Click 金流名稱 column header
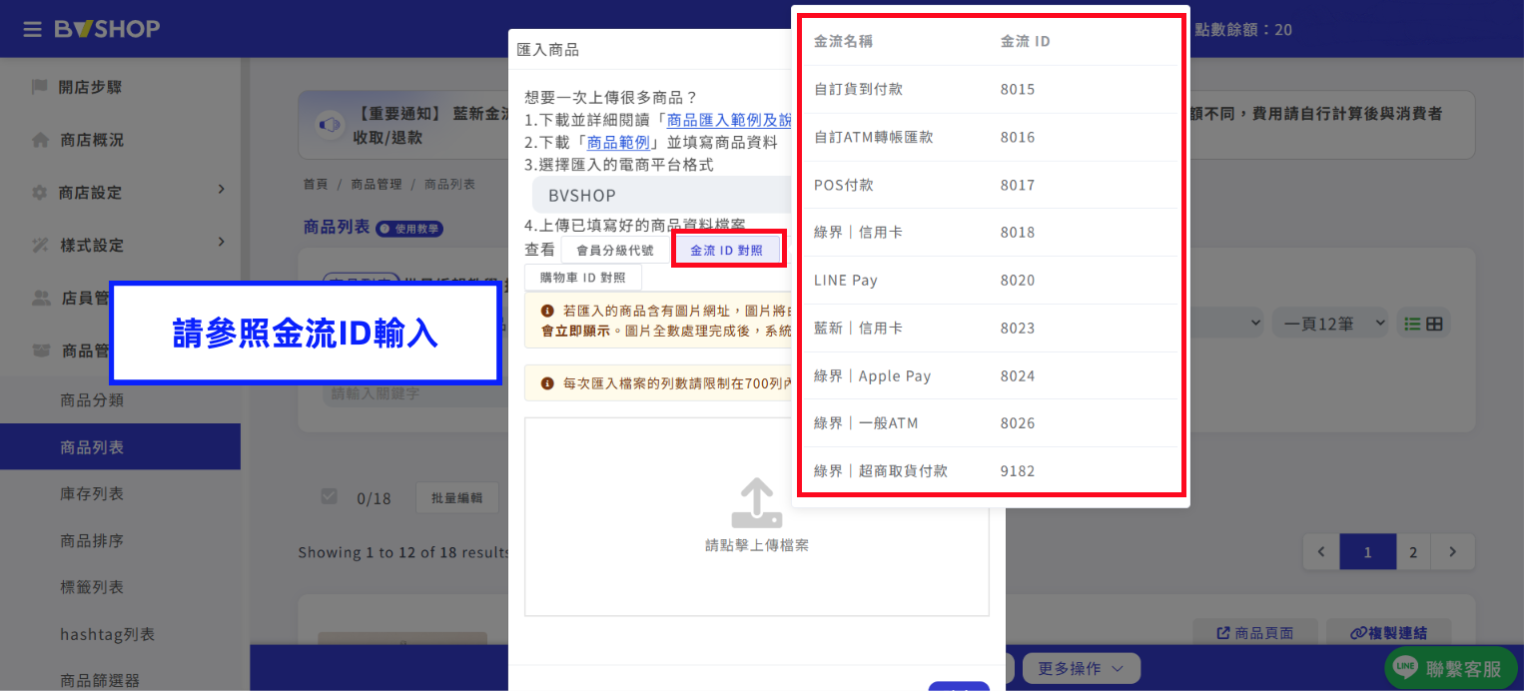 844,41
